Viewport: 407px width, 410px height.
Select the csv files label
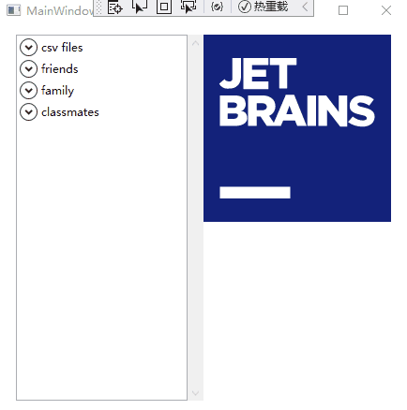coord(62,48)
